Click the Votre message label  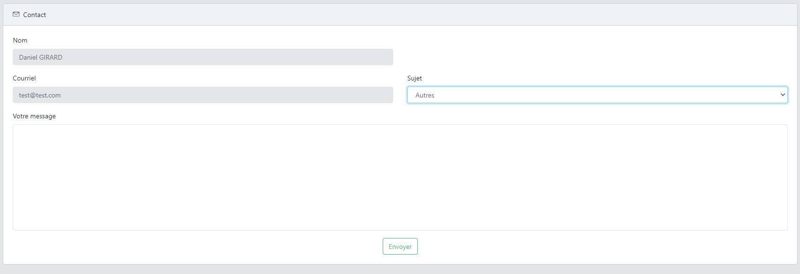[x=34, y=116]
